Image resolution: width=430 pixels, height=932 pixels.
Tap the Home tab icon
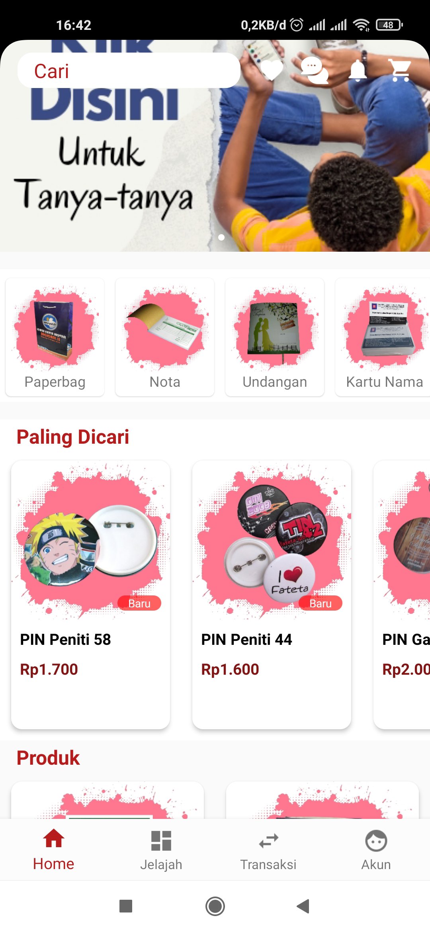54,838
